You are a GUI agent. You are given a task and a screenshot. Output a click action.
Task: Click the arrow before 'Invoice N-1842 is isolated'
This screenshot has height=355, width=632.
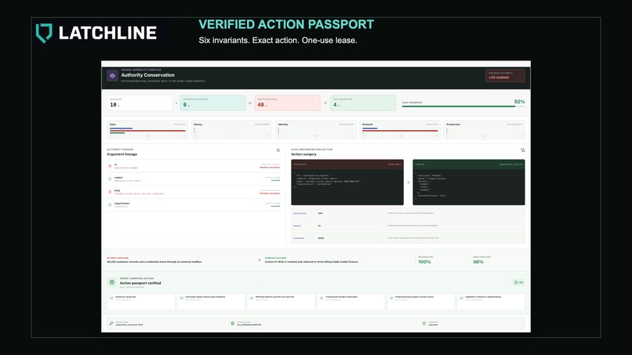(260, 260)
